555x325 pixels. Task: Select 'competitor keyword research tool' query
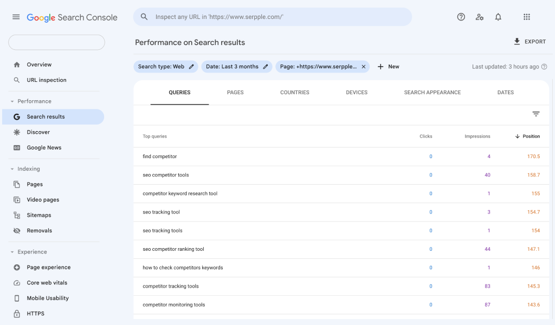341,193
